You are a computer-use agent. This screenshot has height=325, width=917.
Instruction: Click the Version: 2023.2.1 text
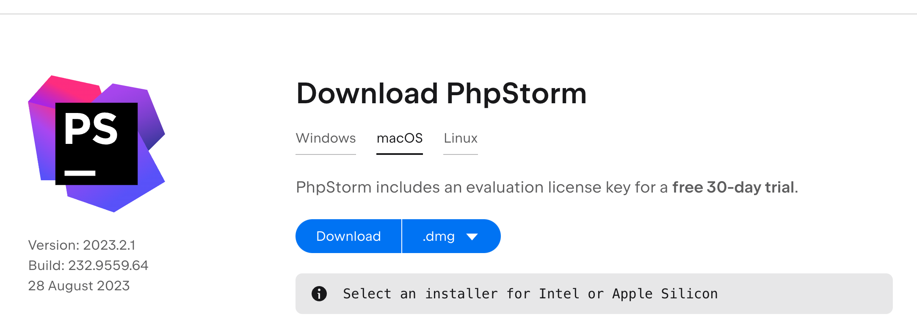pos(83,245)
